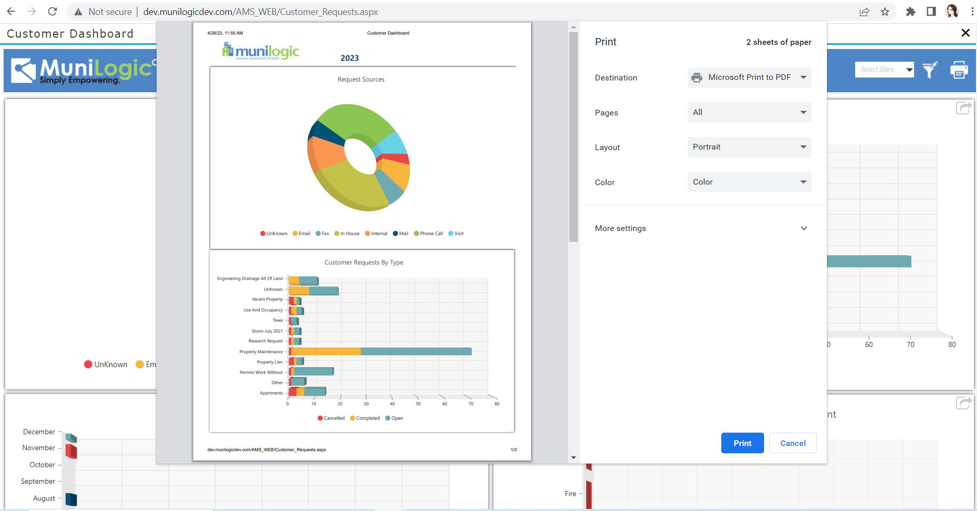Viewport: 977px width, 511px height.
Task: Cancel the print dialog
Action: pos(792,443)
